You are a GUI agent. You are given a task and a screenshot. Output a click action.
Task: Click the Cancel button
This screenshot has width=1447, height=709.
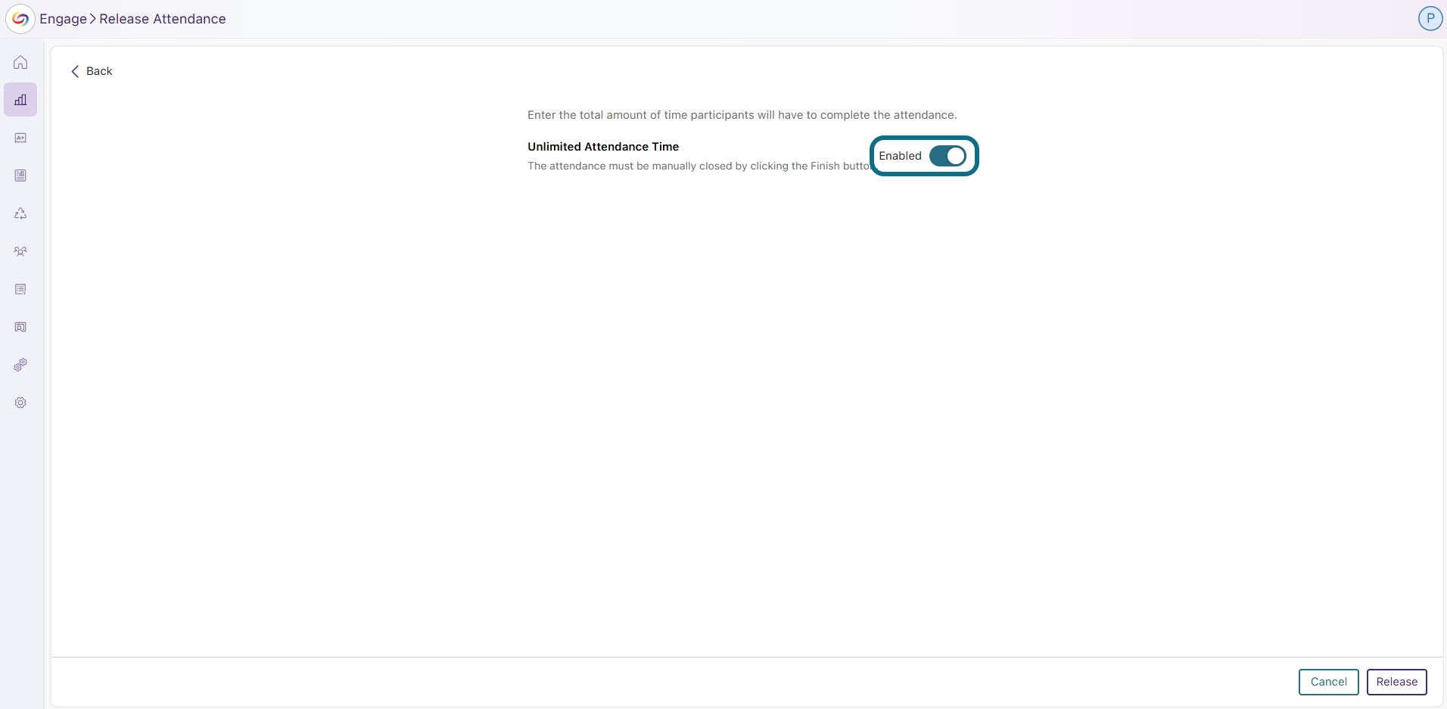click(1328, 682)
